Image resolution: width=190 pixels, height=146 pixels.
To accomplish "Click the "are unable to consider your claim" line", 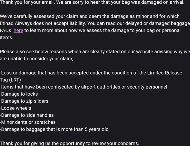I will point(37,59).
